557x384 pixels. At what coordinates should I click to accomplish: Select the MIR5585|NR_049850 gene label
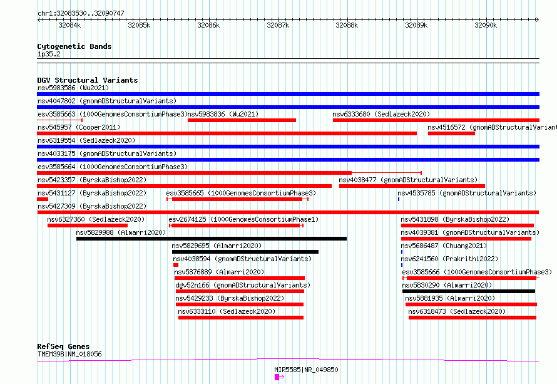[306, 370]
